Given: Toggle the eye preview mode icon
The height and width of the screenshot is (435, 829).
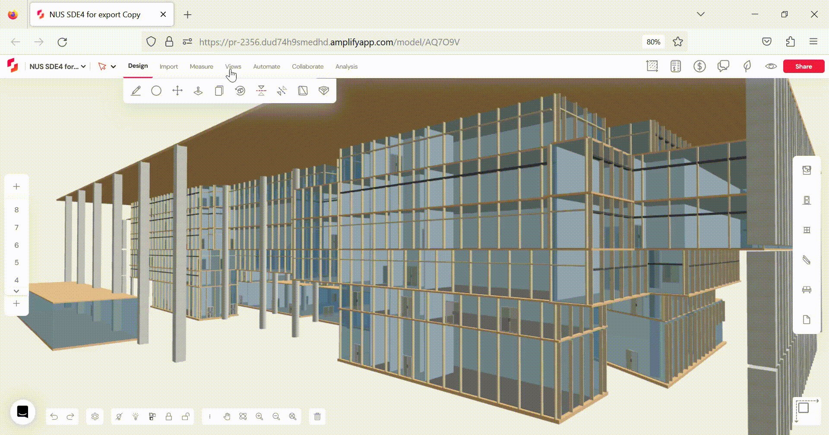Looking at the screenshot, I should click(x=771, y=66).
